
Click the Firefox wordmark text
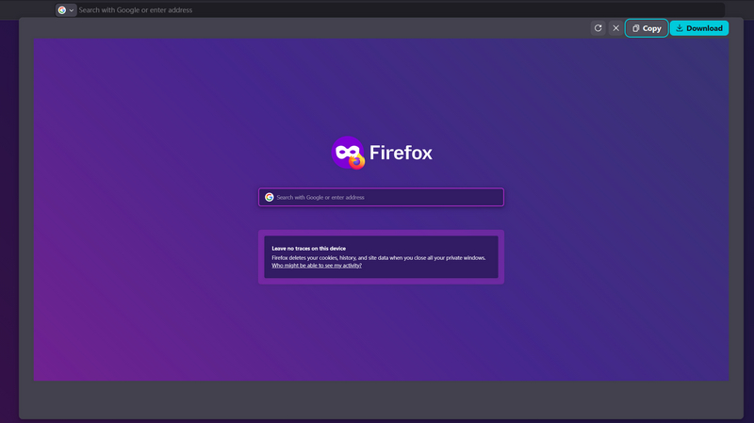[401, 153]
